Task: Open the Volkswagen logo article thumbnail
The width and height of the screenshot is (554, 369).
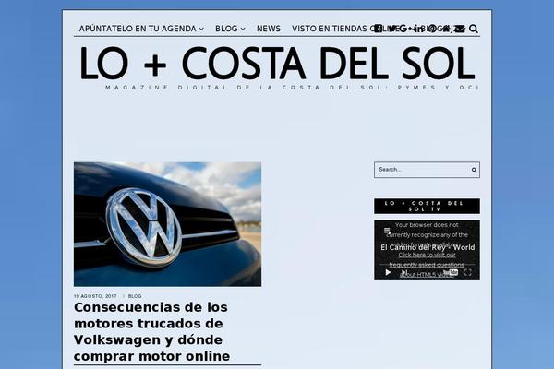Action: [x=167, y=224]
